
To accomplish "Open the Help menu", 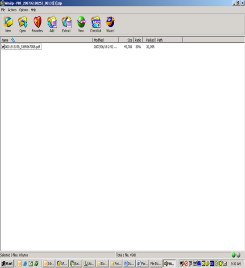I will (x=33, y=10).
